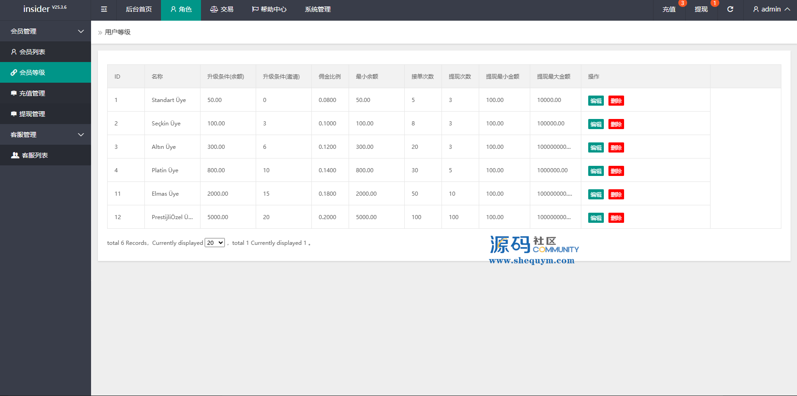The image size is (797, 396).
Task: Open 充值管理 recharge management in sidebar
Action: tap(32, 93)
